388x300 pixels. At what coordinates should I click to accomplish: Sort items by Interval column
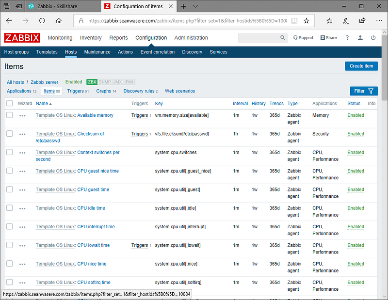(240, 104)
